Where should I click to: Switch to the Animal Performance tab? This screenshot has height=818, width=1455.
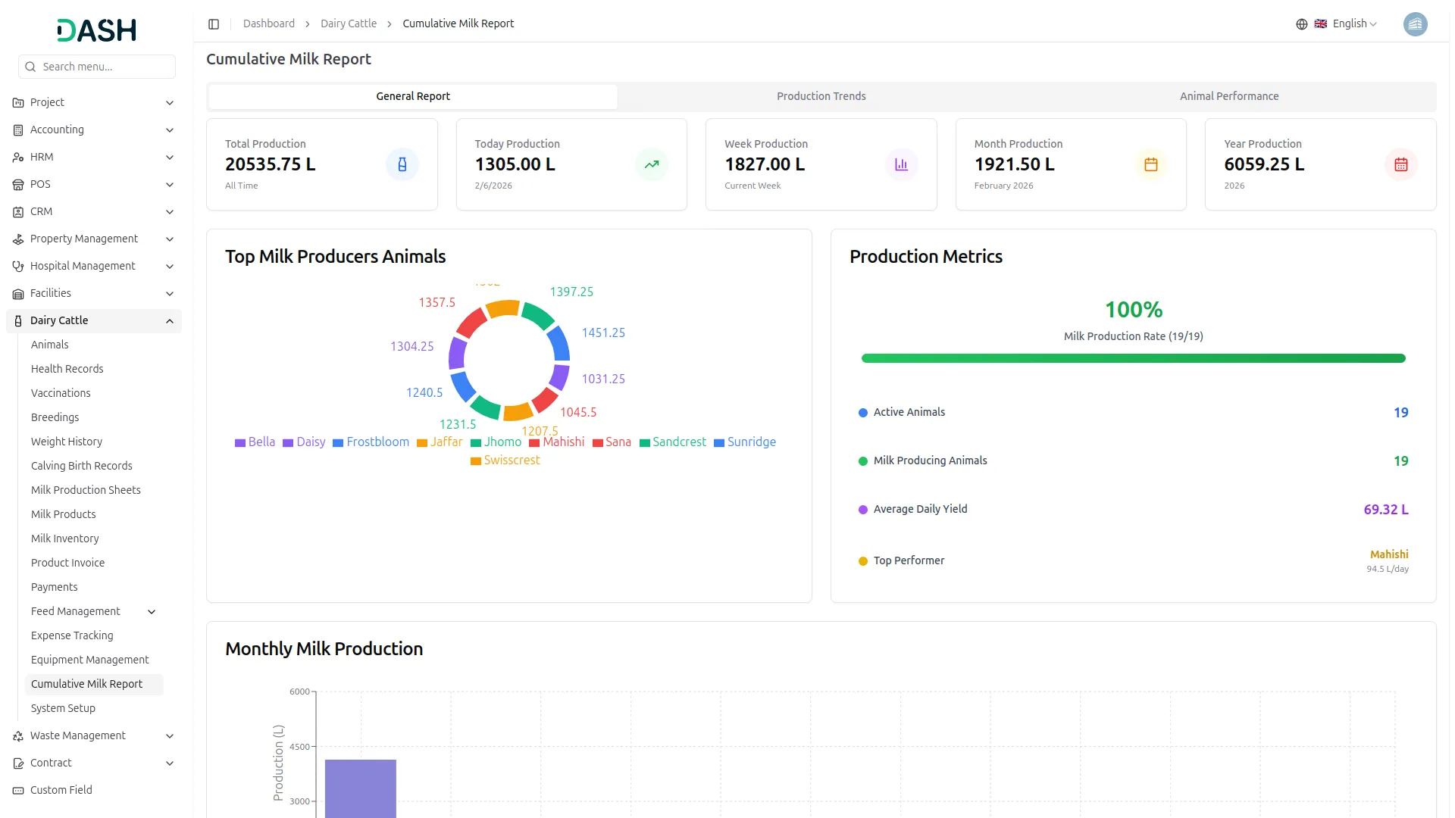1228,96
